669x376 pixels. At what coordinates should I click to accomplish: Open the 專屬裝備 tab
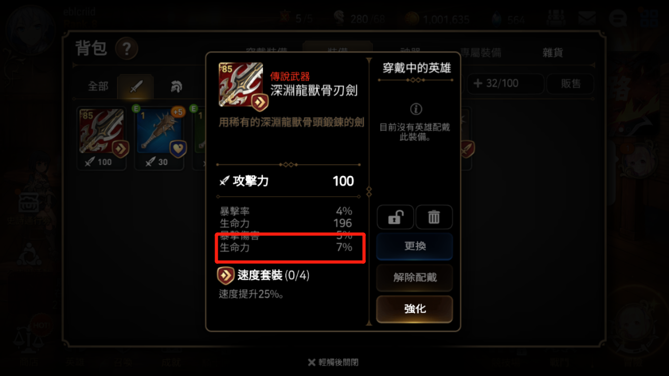point(480,53)
